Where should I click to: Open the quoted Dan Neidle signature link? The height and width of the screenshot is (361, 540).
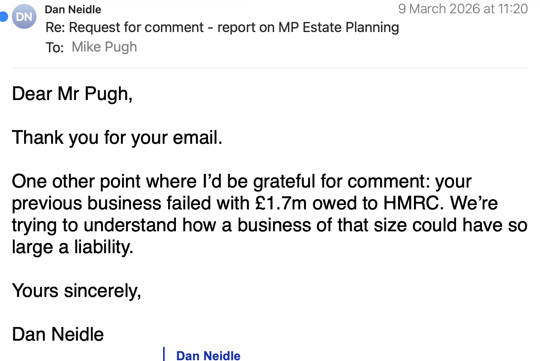[208, 356]
